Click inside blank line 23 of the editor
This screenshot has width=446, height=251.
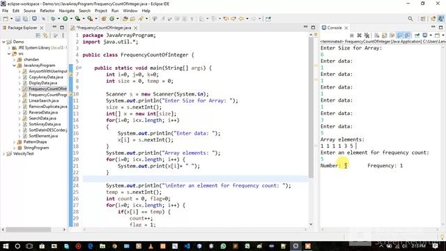(x=195, y=179)
